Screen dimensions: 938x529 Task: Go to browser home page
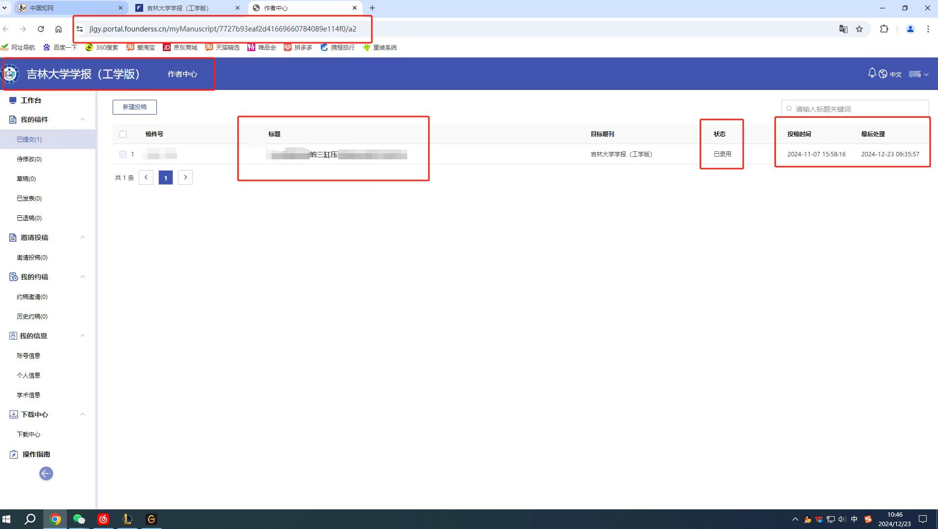point(59,29)
